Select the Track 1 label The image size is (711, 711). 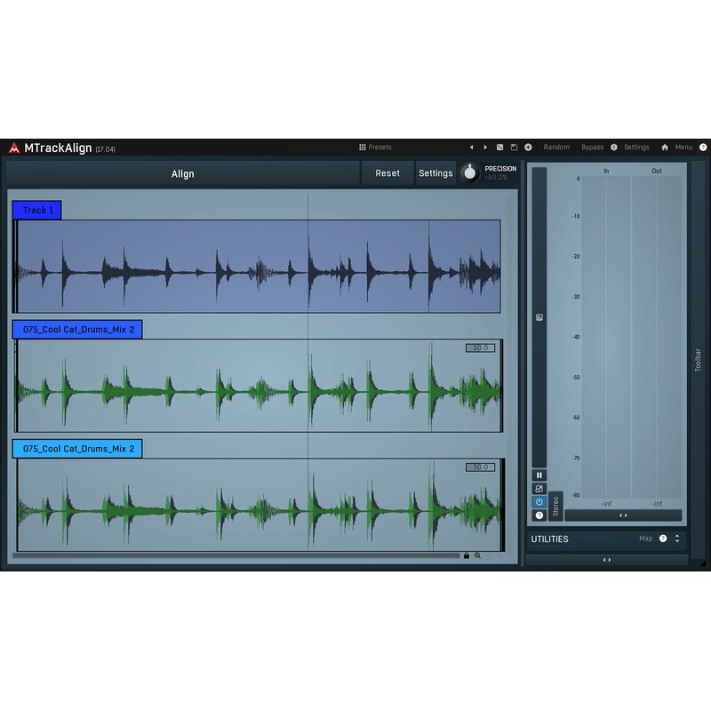point(36,211)
